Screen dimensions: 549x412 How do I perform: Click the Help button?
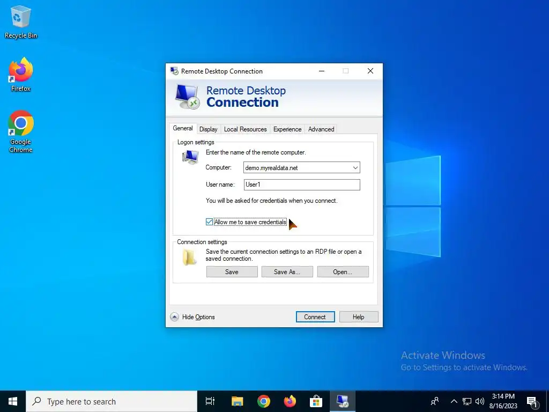coord(359,317)
